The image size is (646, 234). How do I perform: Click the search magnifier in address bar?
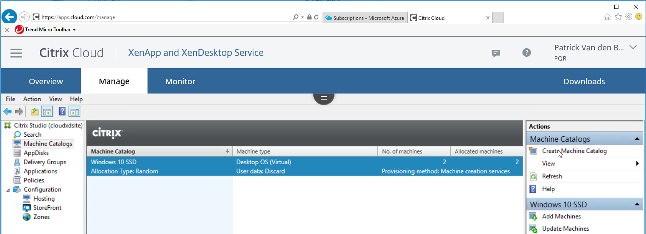pos(296,17)
